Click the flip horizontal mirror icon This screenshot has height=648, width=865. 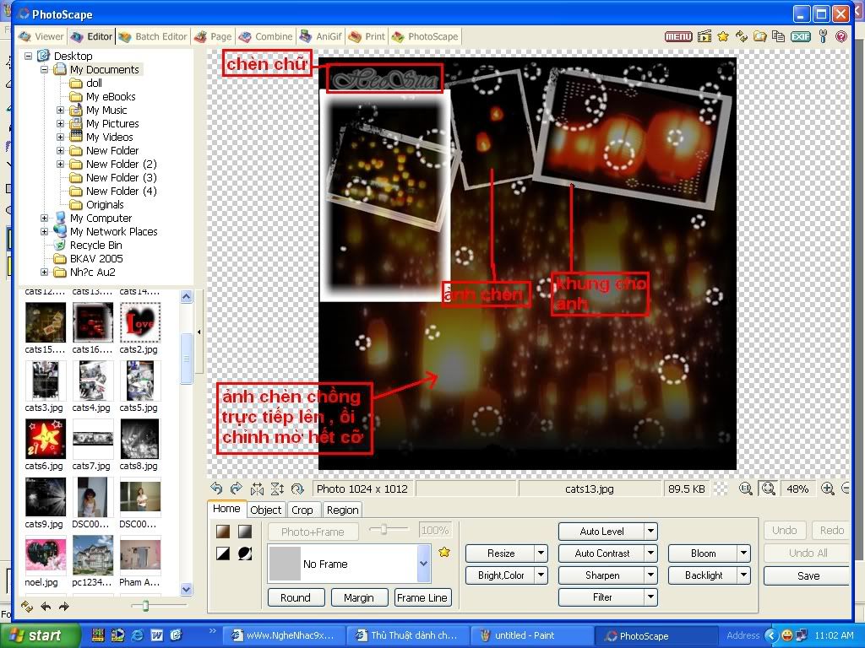click(x=257, y=489)
